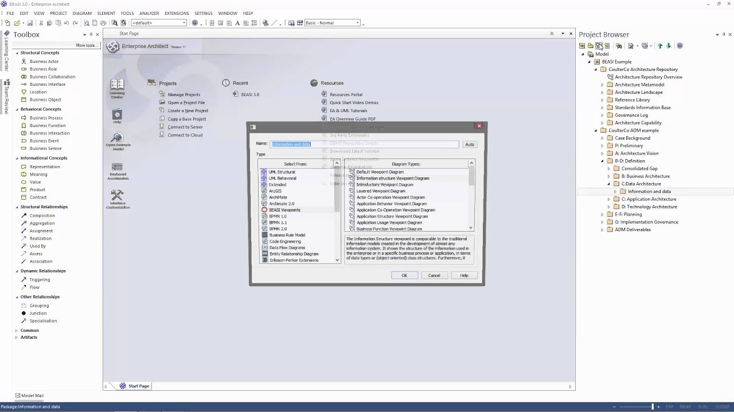Click the New Model icon in Project Browser
This screenshot has height=412, width=734.
coord(582,46)
